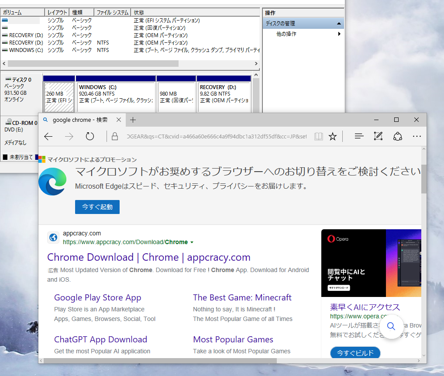The image size is (444, 376).
Task: Open ChatGPT App Download link
Action: click(x=100, y=339)
